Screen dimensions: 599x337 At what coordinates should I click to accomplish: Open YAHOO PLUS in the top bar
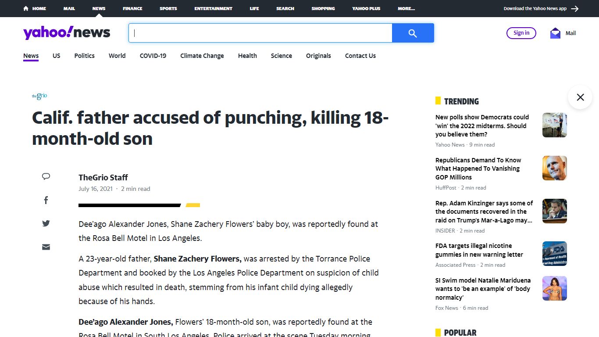366,8
